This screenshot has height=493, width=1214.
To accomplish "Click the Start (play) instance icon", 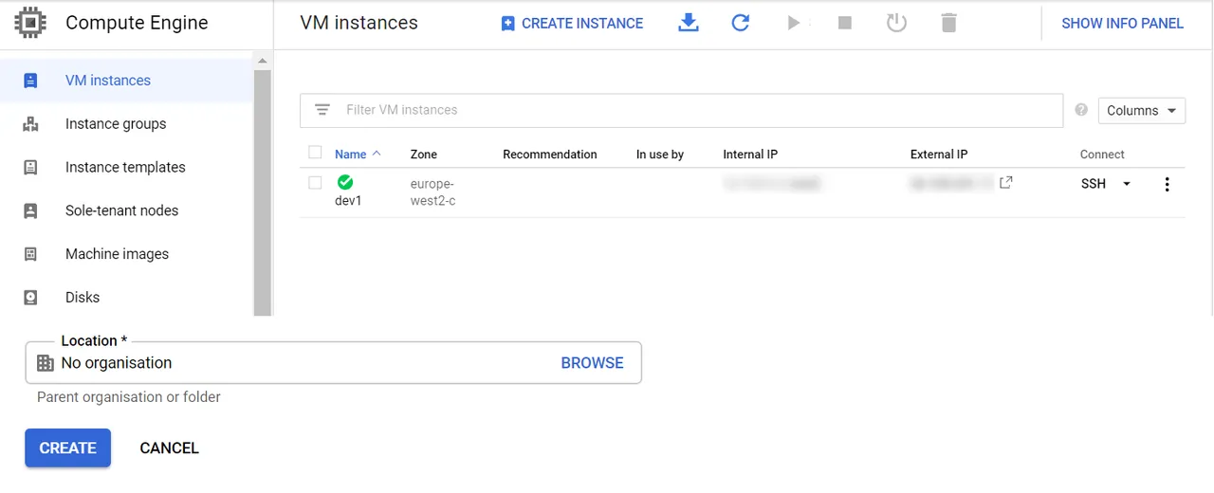I will click(794, 23).
